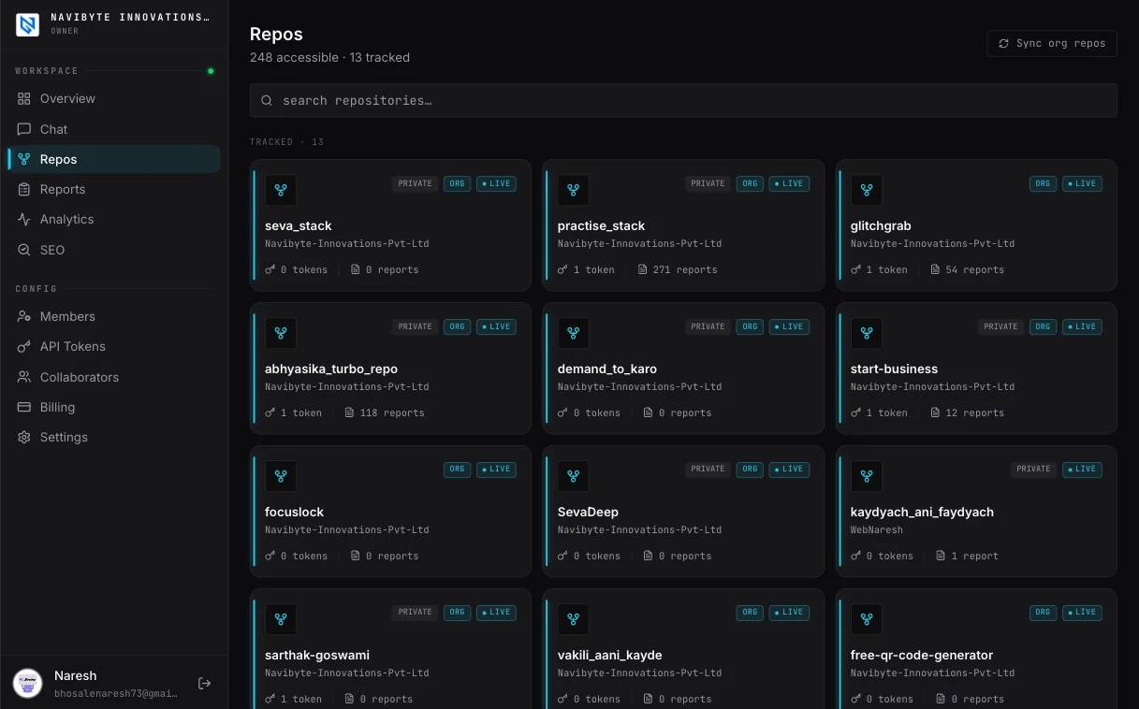This screenshot has width=1139, height=709.
Task: Click the logout icon beside Naresh
Action: 204,684
